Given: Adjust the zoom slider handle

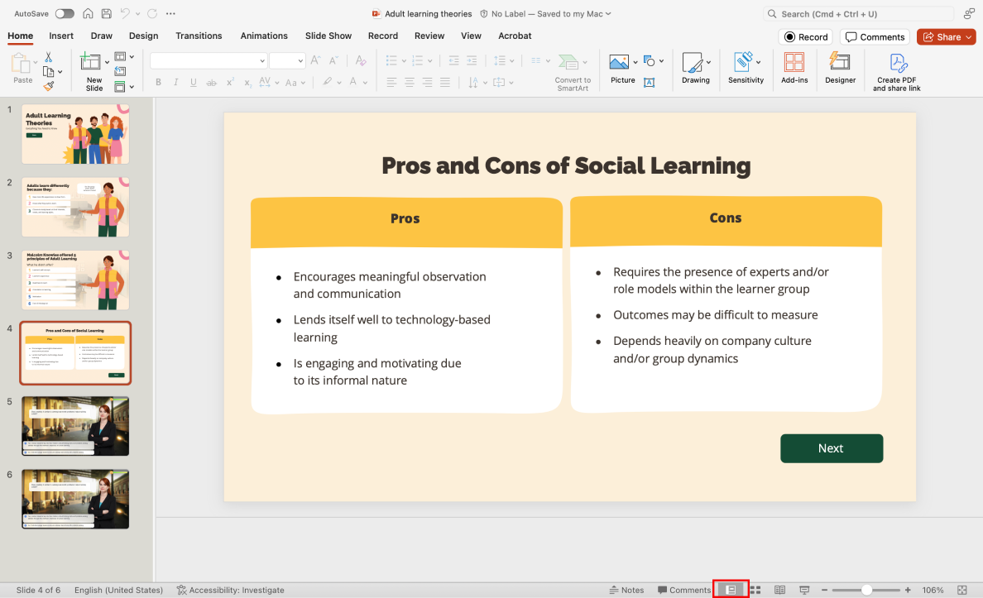Looking at the screenshot, I should (866, 590).
